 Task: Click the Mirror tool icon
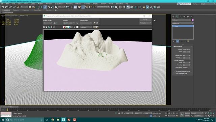tap(112, 7)
